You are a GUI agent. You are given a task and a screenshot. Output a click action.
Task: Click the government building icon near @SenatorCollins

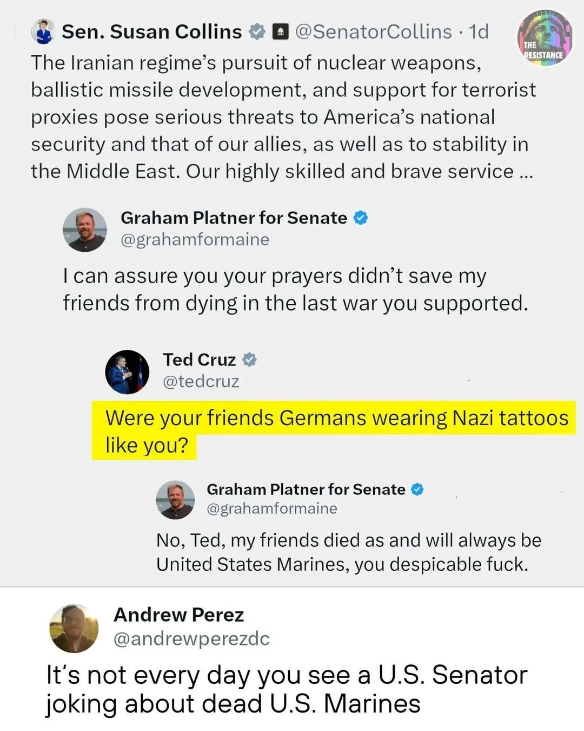(x=280, y=32)
